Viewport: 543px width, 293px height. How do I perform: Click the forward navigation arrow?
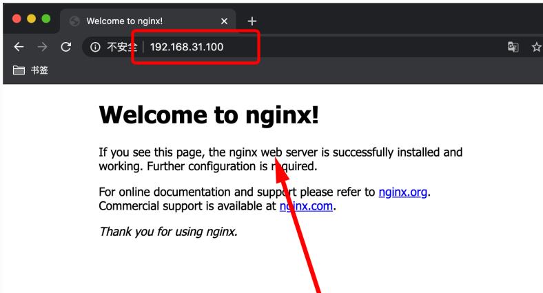(x=43, y=47)
